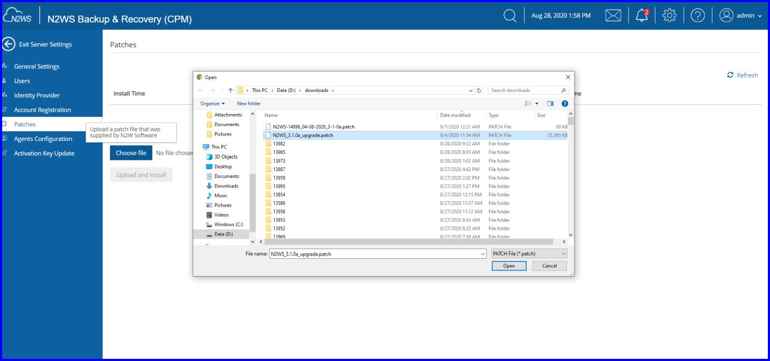Click New folder in dialog toolbar
This screenshot has height=361, width=770.
[249, 103]
